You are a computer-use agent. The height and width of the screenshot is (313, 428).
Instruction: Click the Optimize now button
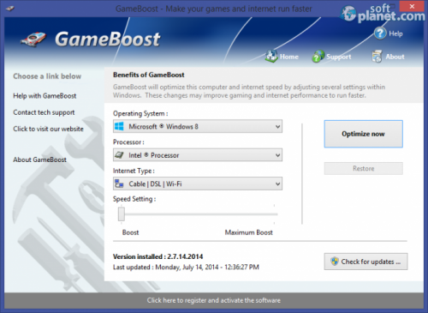pyautogui.click(x=363, y=134)
